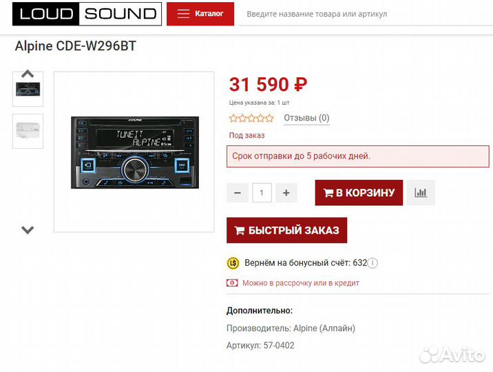Add the product to cart (В корзину)
Image resolution: width=493 pixels, height=372 pixels.
pos(359,193)
